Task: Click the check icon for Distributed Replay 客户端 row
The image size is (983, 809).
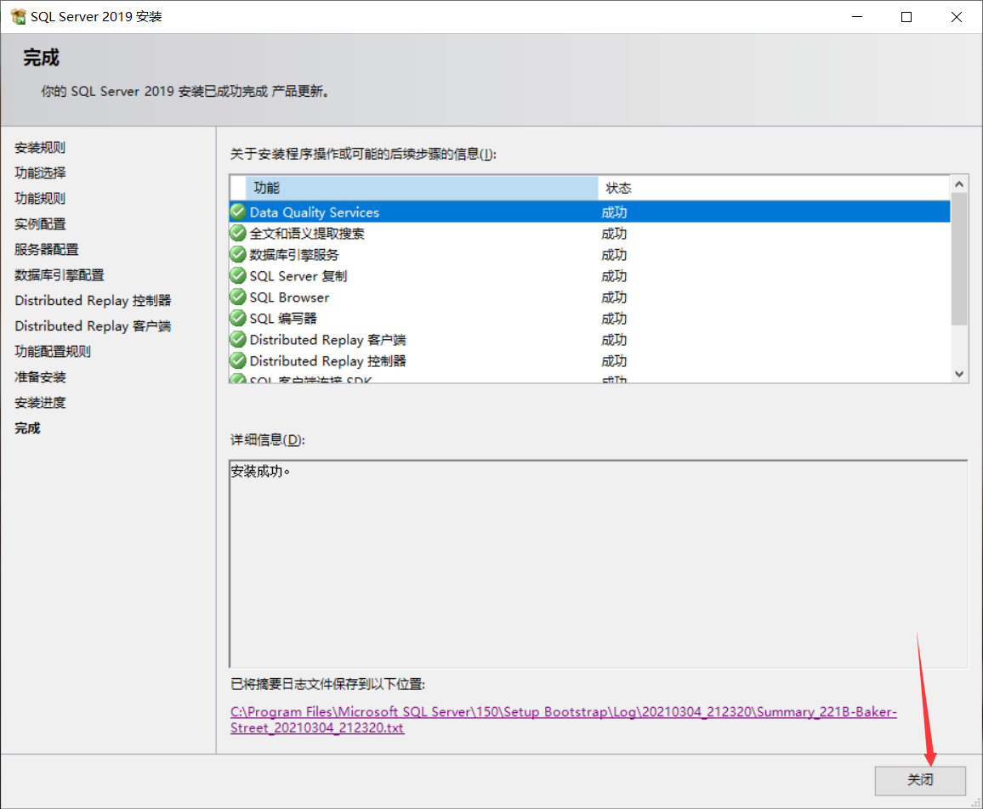Action: 237,340
